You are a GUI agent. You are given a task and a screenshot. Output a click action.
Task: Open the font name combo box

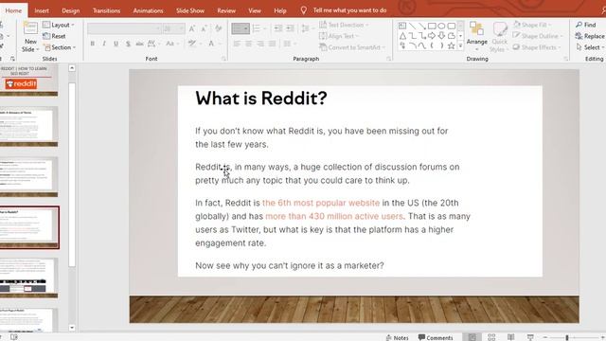(124, 28)
